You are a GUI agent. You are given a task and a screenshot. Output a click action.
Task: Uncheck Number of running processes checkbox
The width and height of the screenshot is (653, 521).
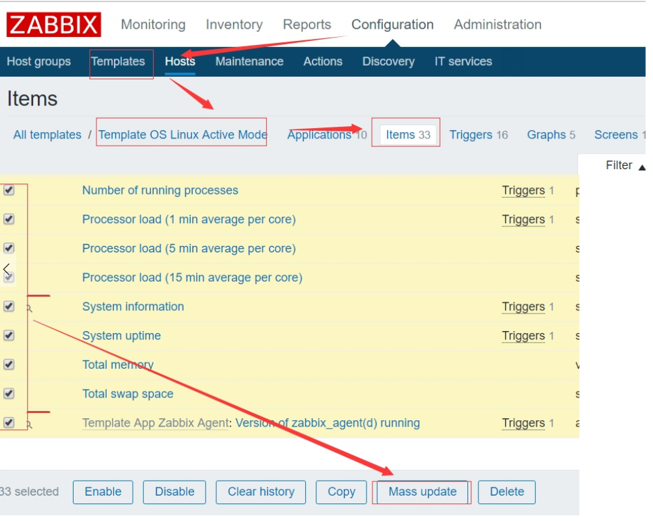pyautogui.click(x=8, y=190)
